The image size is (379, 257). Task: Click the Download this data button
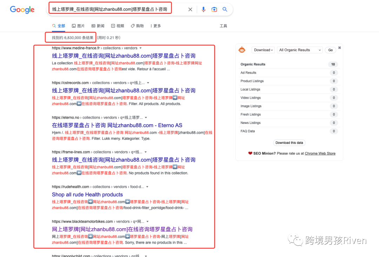pyautogui.click(x=289, y=143)
